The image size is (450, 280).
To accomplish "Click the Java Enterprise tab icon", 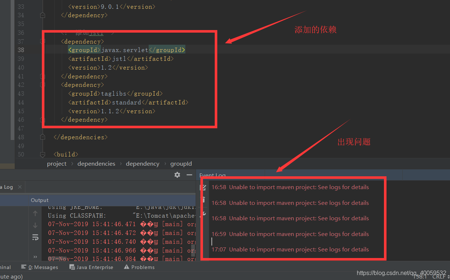I will (x=72, y=267).
